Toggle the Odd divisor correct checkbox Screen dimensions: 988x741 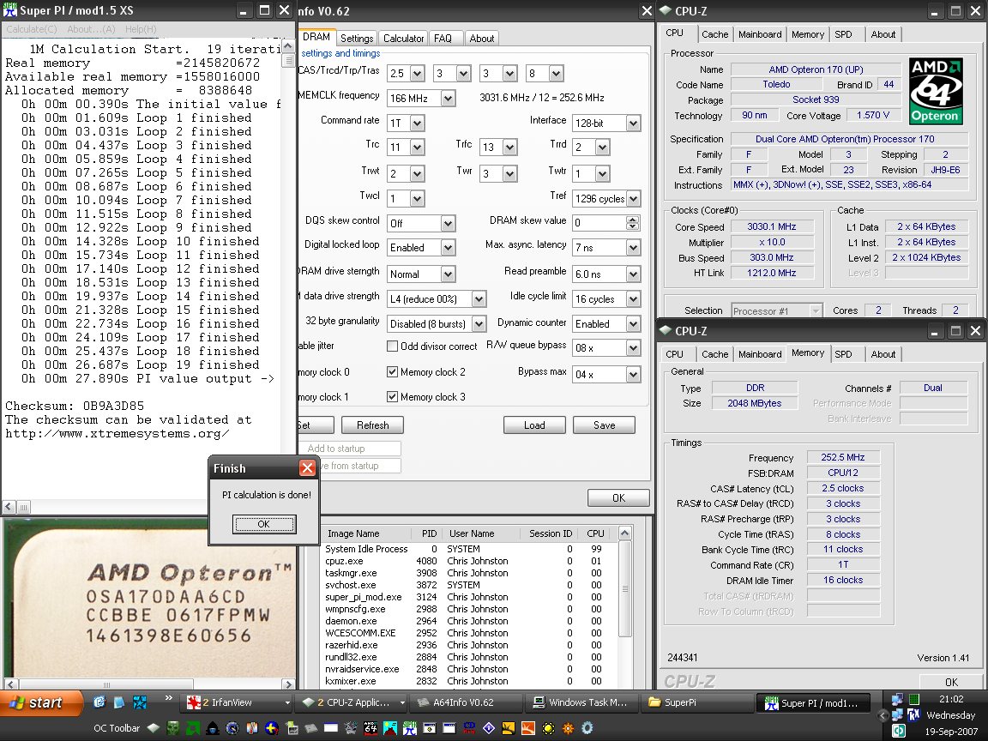click(x=392, y=346)
